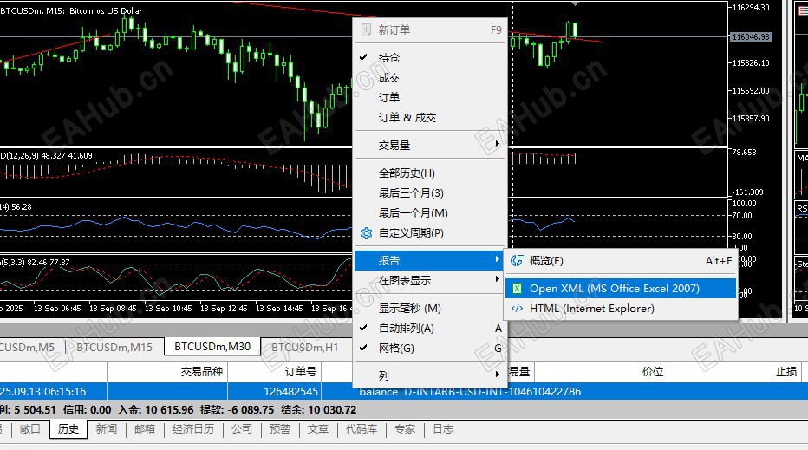
Task: Click the 新订单 new order icon
Action: tap(366, 29)
